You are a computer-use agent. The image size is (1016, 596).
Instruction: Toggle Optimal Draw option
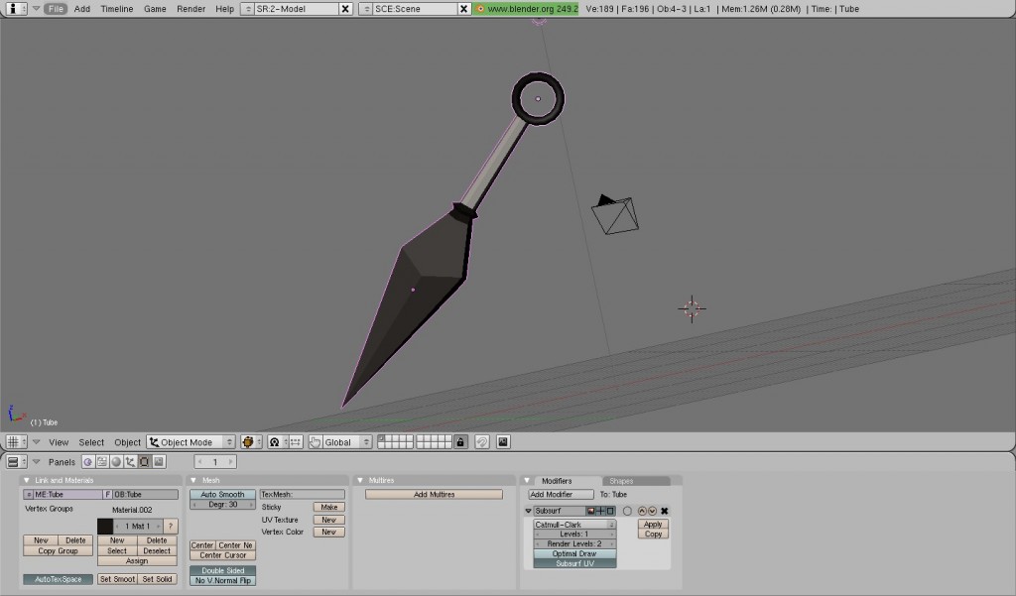(x=574, y=554)
